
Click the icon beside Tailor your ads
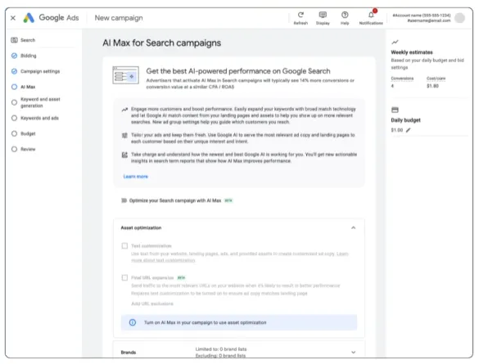pos(124,135)
